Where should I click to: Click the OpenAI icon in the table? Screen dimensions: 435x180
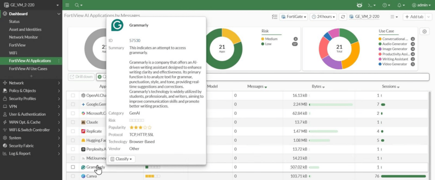(x=83, y=96)
